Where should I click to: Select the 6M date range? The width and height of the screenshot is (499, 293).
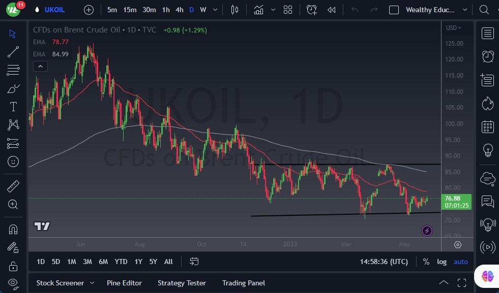tap(103, 262)
